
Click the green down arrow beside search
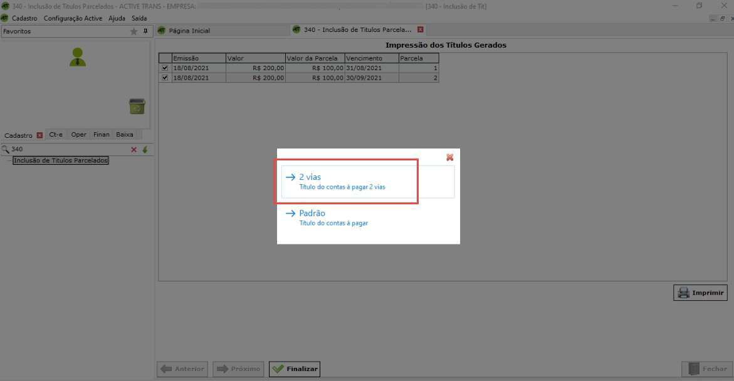pyautogui.click(x=145, y=150)
